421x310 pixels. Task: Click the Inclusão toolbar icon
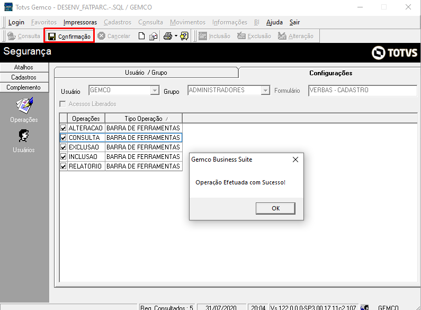click(x=203, y=36)
